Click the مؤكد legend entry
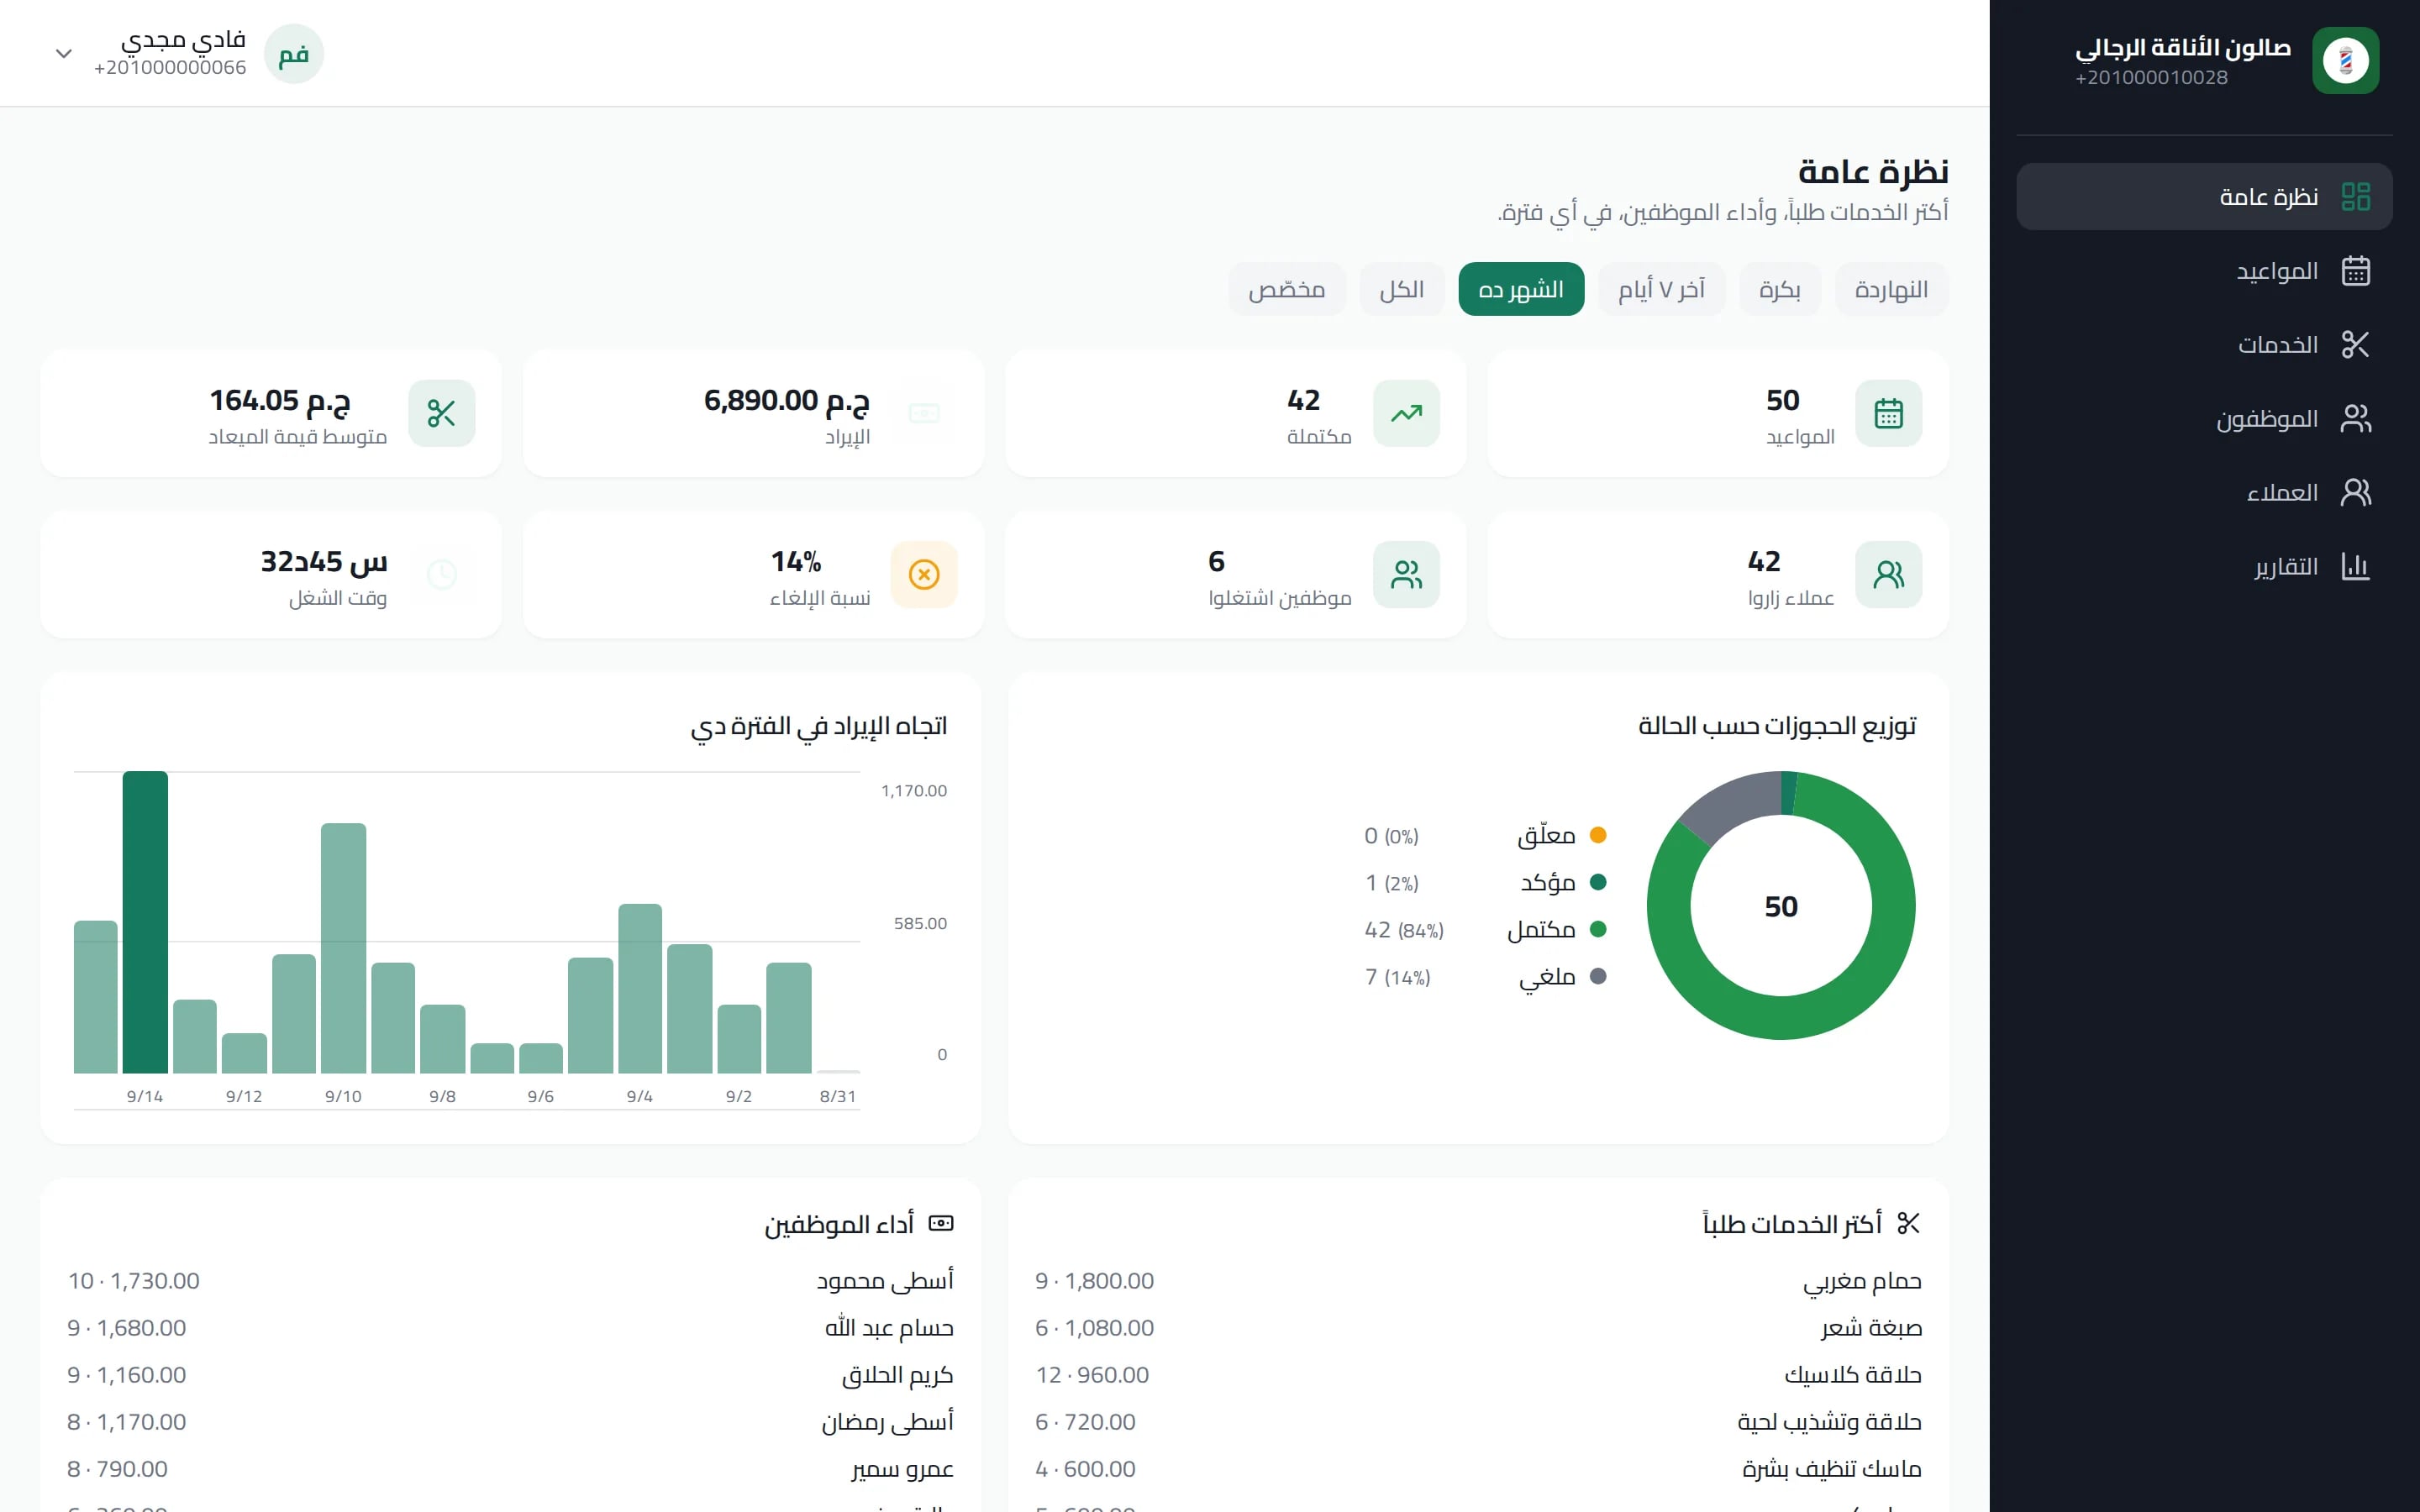This screenshot has height=1512, width=2420. pos(1485,882)
